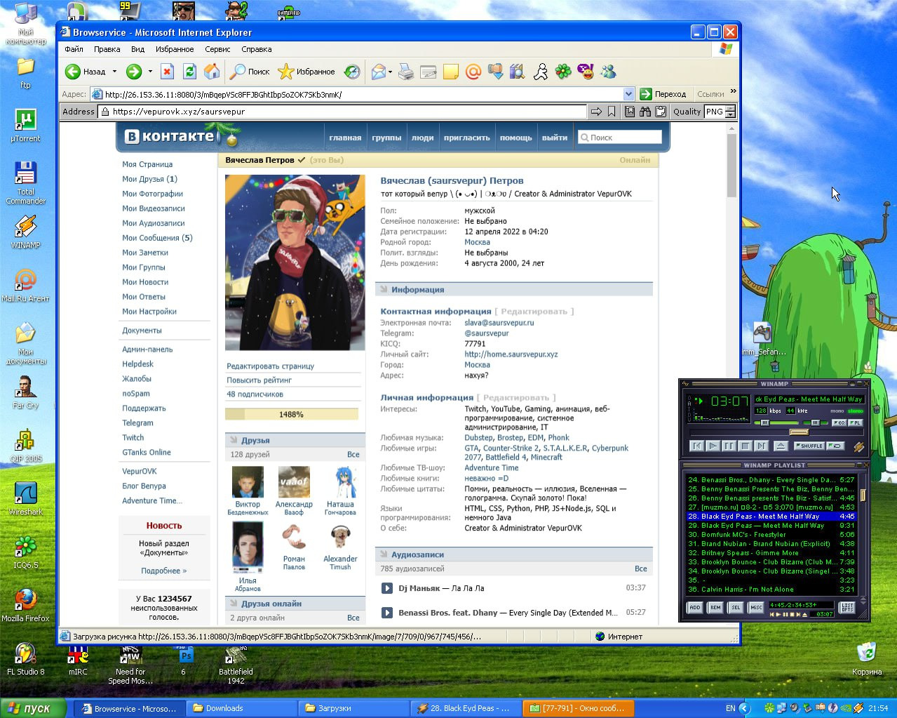The height and width of the screenshot is (718, 897).
Task: Stop page loading with red X icon
Action: pos(167,72)
